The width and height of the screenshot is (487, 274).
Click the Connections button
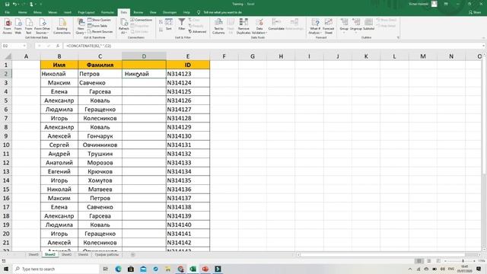(142, 20)
